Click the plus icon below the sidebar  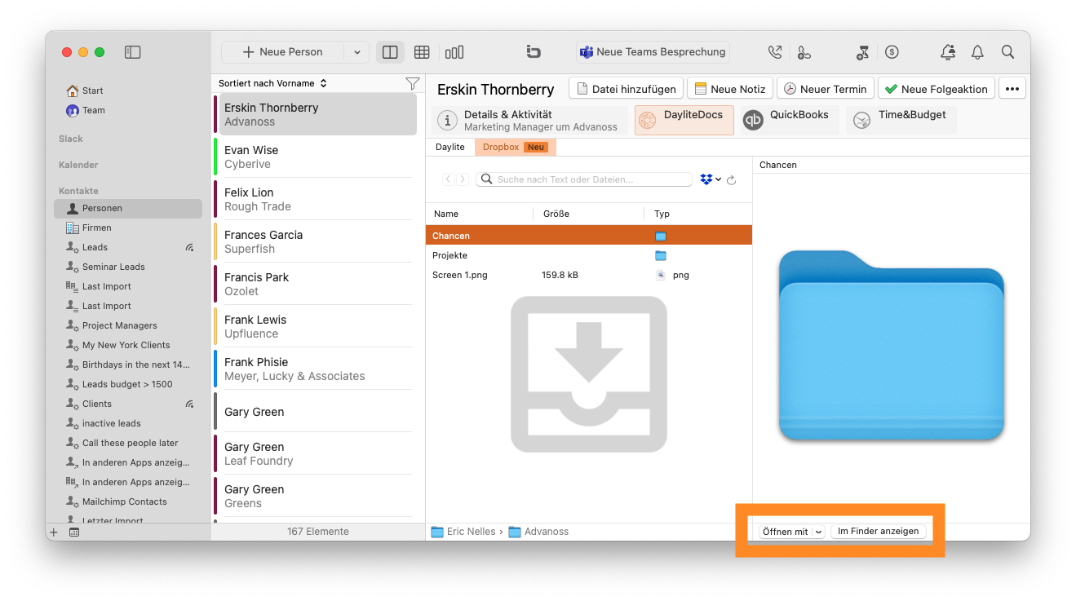point(54,533)
